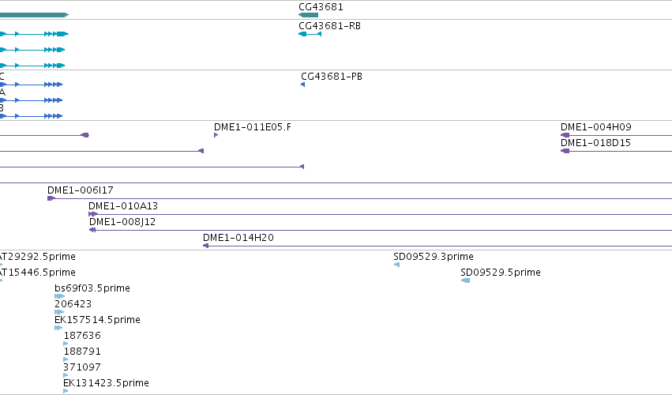Select the SD09529.3prime EST glyph

click(x=396, y=265)
